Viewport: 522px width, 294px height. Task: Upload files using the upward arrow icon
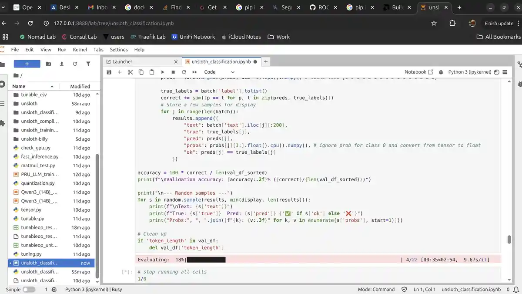coord(62,64)
